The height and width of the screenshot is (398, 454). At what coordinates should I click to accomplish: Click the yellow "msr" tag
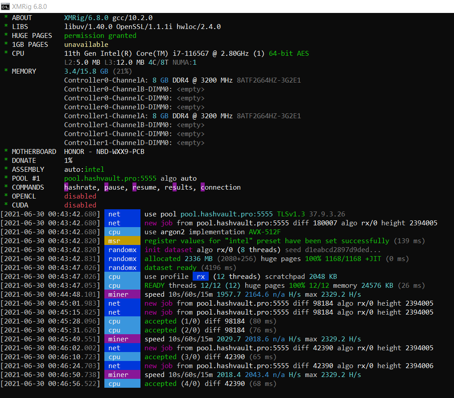[x=122, y=241]
